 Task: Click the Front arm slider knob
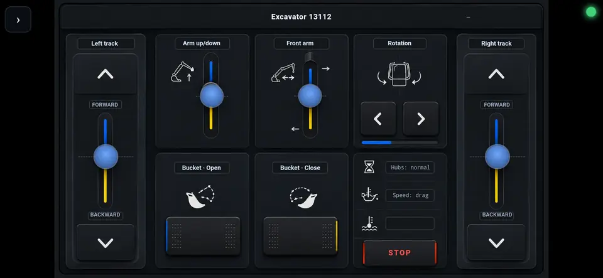point(310,95)
